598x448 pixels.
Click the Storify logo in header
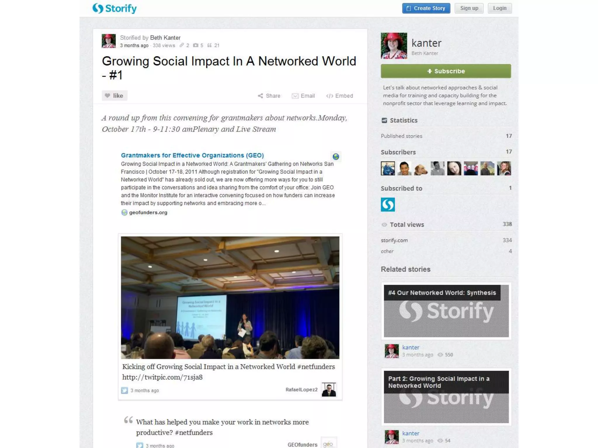click(114, 8)
